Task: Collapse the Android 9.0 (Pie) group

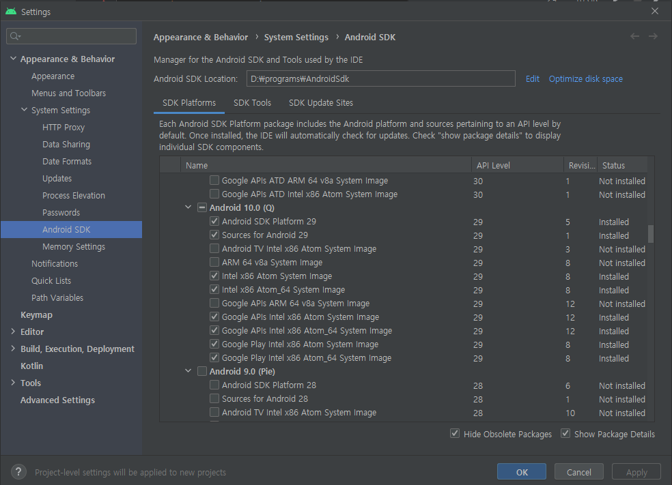Action: (188, 371)
